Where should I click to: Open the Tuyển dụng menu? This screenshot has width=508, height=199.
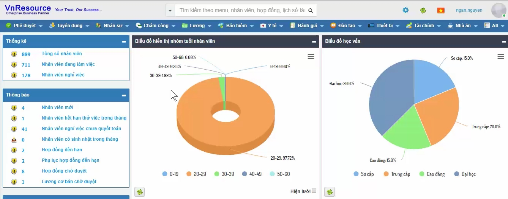click(x=69, y=26)
